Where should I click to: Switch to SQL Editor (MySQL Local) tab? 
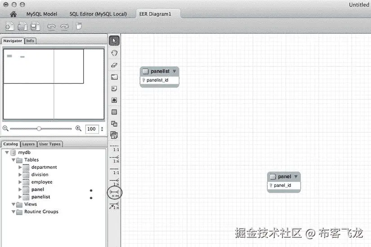pos(98,14)
